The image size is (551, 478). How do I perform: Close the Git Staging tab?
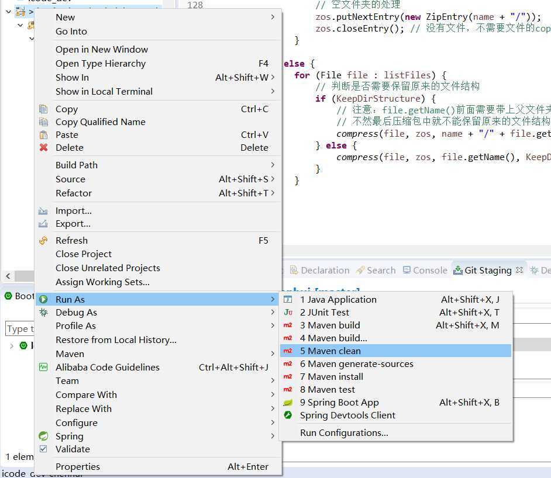point(519,270)
